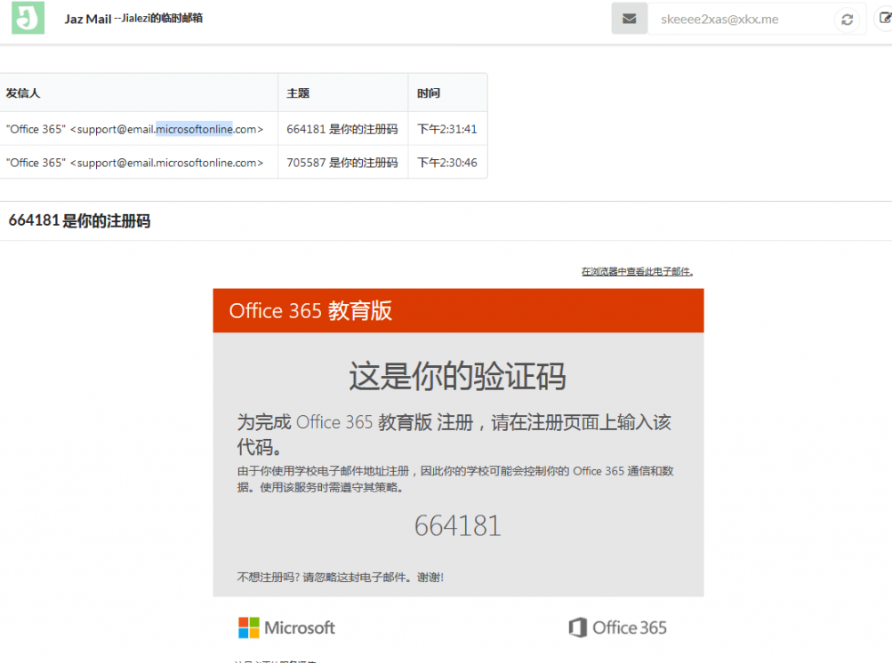Click the sender of the 下午2:31:41 email

tap(135, 129)
